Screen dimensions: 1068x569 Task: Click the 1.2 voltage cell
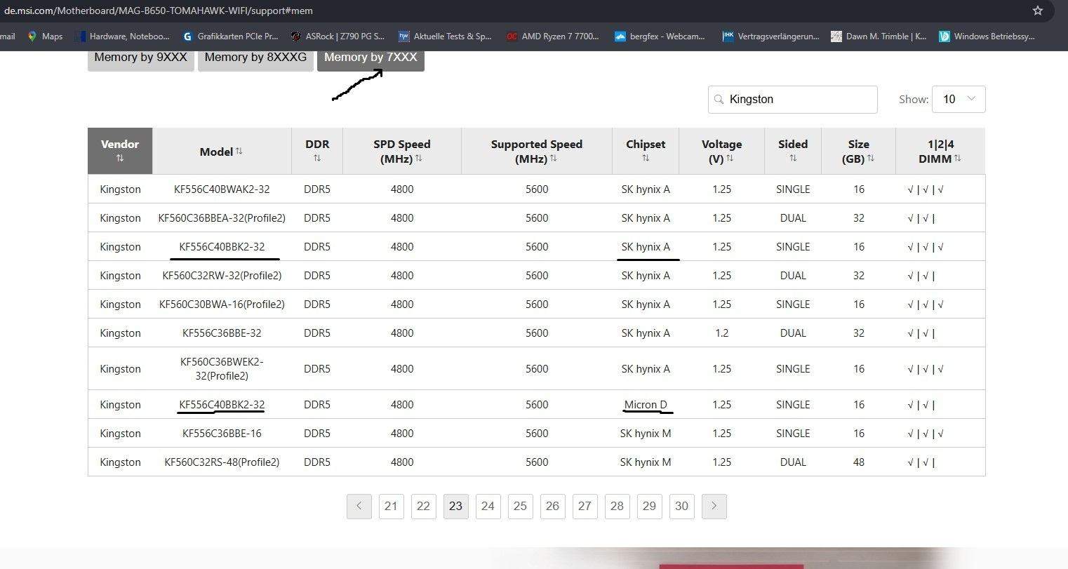721,333
